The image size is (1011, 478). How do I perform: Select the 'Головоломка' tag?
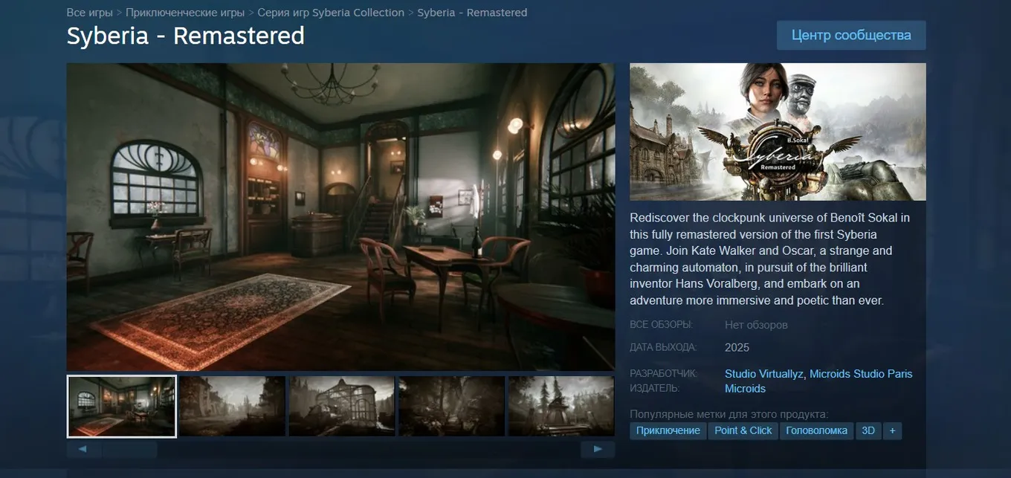(816, 430)
